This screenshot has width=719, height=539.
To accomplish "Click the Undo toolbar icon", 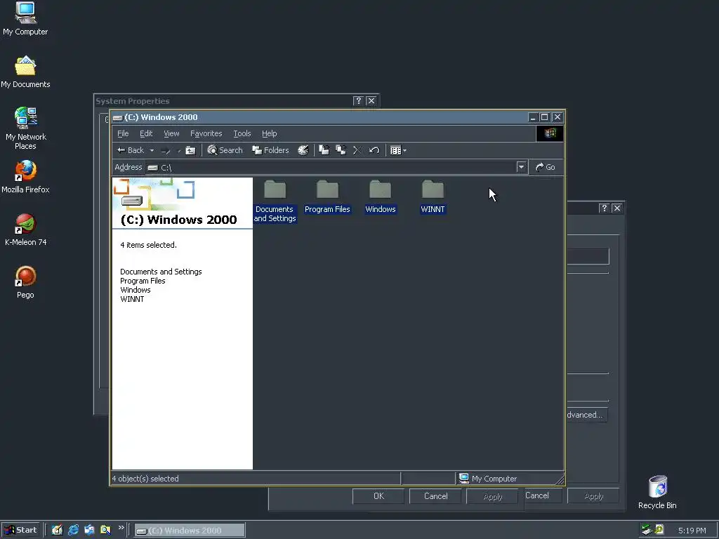I will [374, 150].
